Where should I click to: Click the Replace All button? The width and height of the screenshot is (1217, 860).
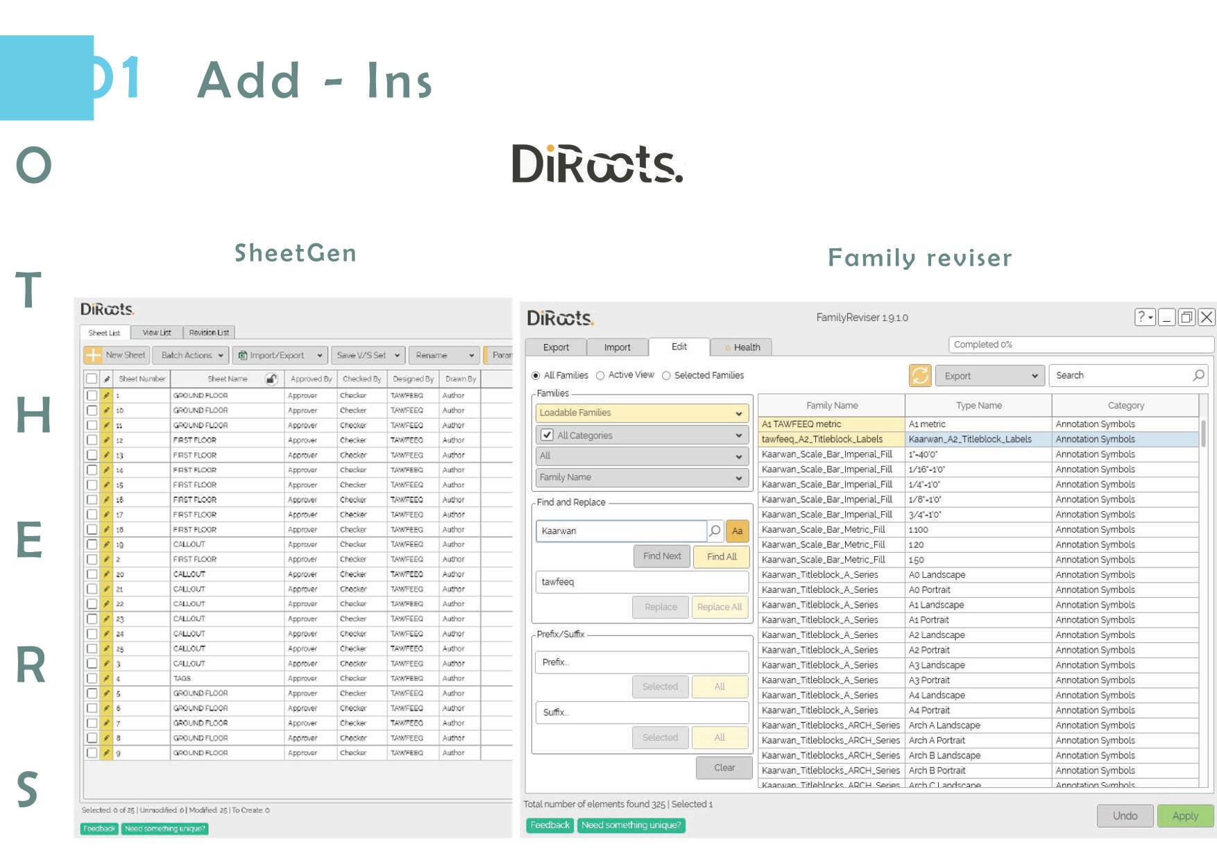coord(720,607)
